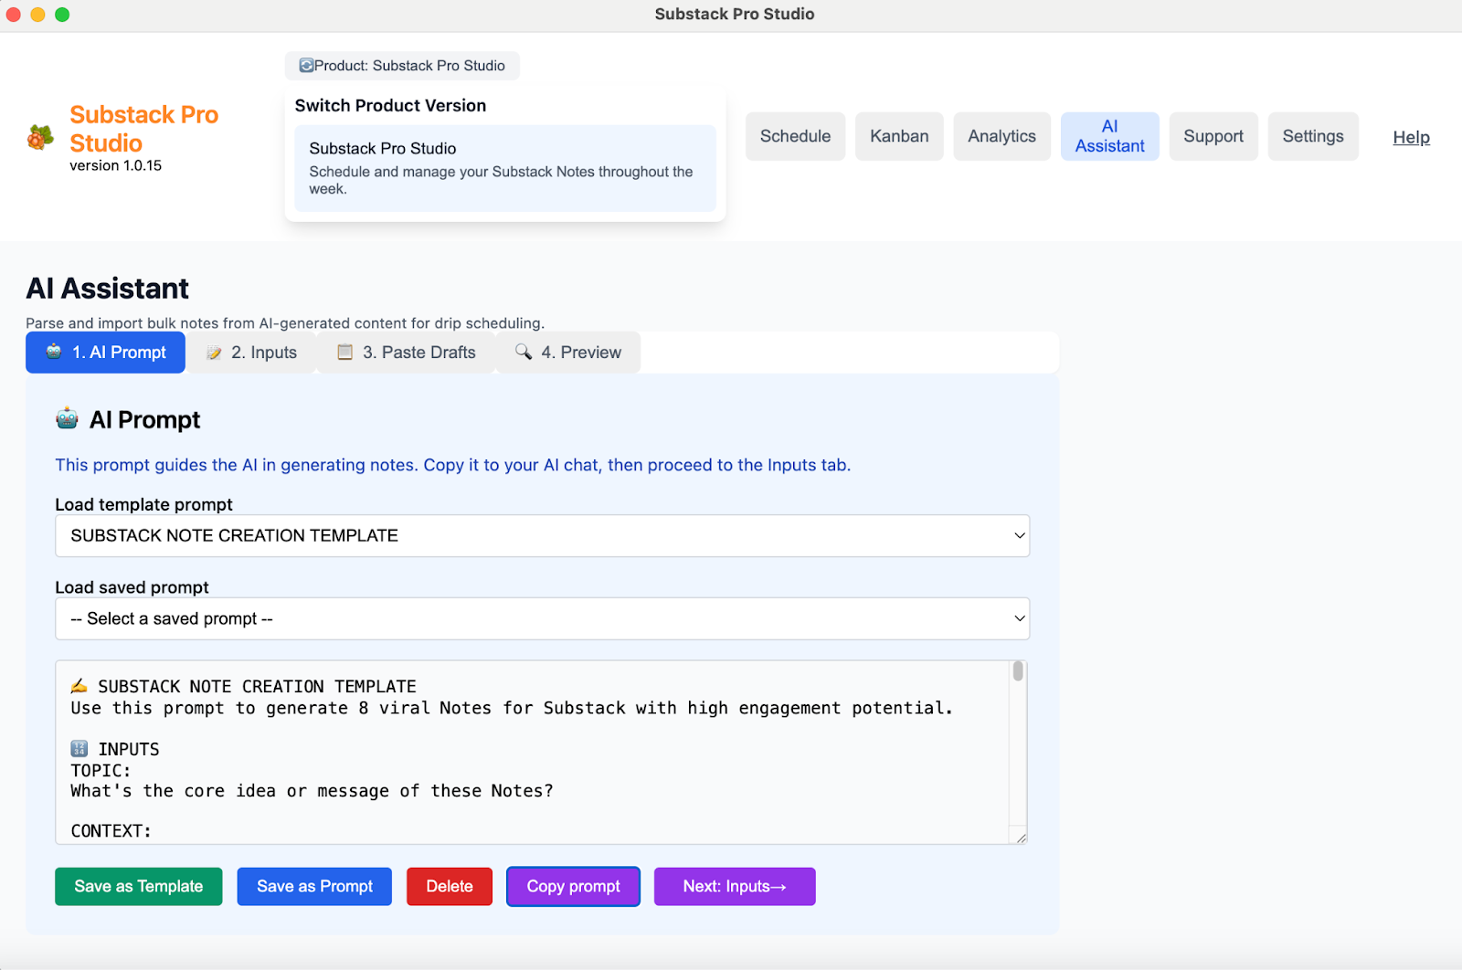This screenshot has width=1462, height=970.
Task: Choose Substack Pro Studio product version option
Action: pyautogui.click(x=505, y=168)
